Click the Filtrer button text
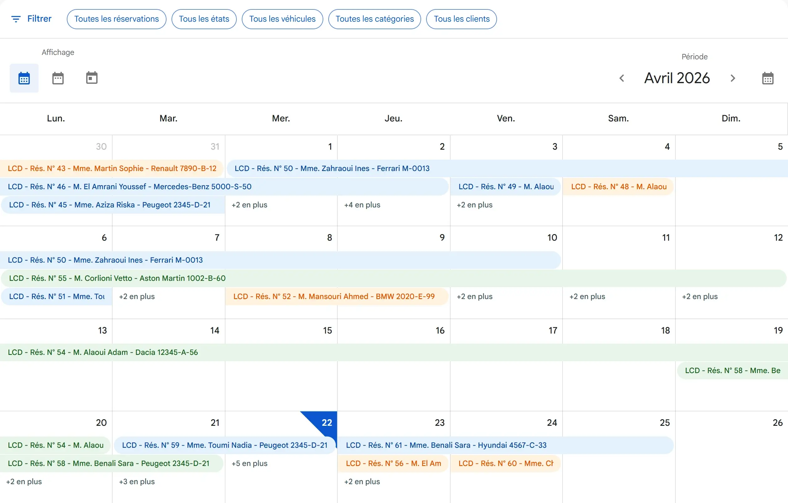The height and width of the screenshot is (503, 788). coord(40,19)
